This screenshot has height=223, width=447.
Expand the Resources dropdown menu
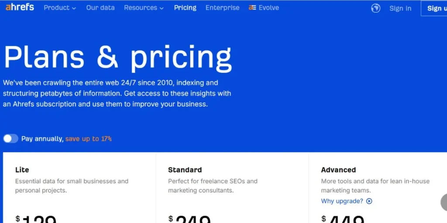pyautogui.click(x=144, y=8)
